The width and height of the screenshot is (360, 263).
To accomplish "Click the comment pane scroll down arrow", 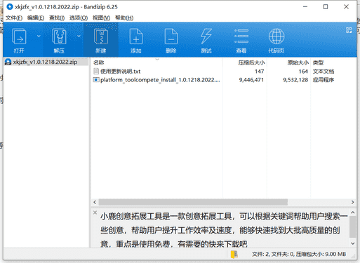I will pos(353,243).
